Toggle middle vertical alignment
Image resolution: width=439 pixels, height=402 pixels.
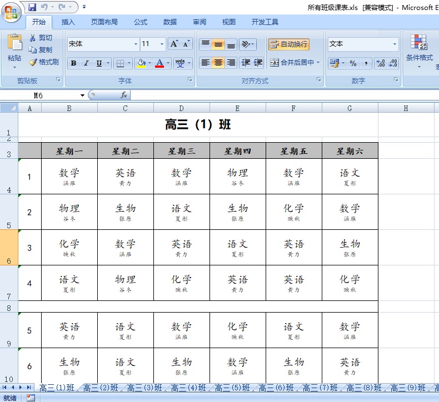[218, 44]
